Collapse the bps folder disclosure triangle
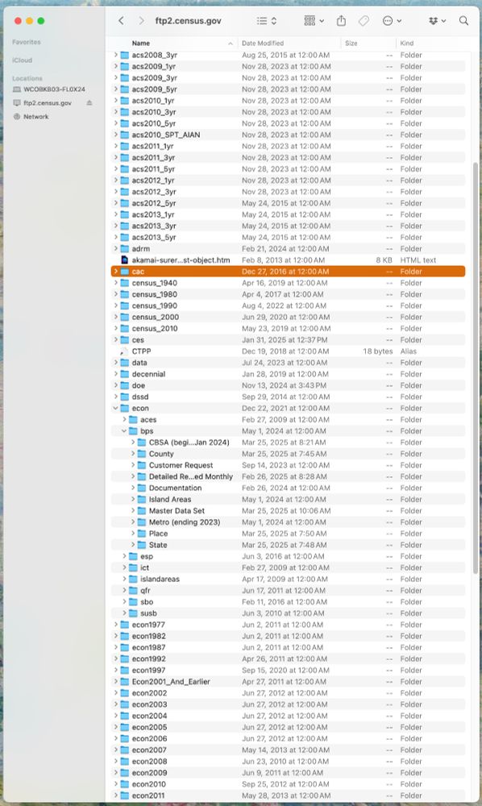 pyautogui.click(x=124, y=430)
